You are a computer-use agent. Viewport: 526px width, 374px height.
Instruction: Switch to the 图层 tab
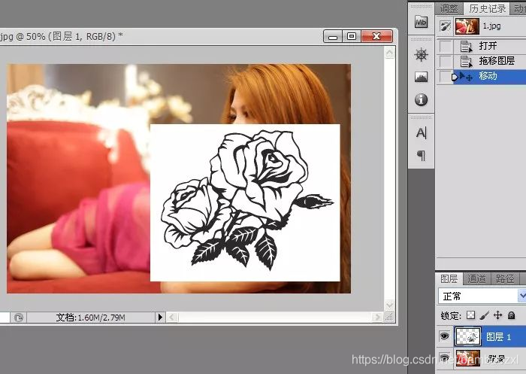click(x=449, y=278)
